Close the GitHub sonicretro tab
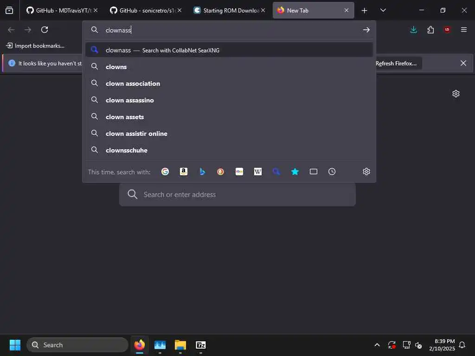The height and width of the screenshot is (356, 475). tap(180, 10)
